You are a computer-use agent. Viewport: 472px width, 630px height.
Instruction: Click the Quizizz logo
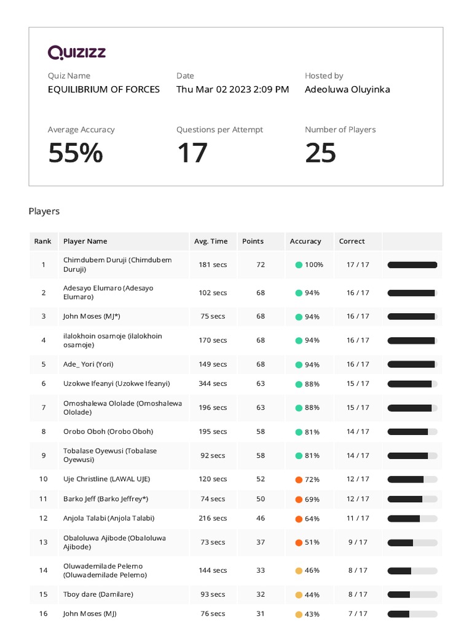(x=77, y=52)
